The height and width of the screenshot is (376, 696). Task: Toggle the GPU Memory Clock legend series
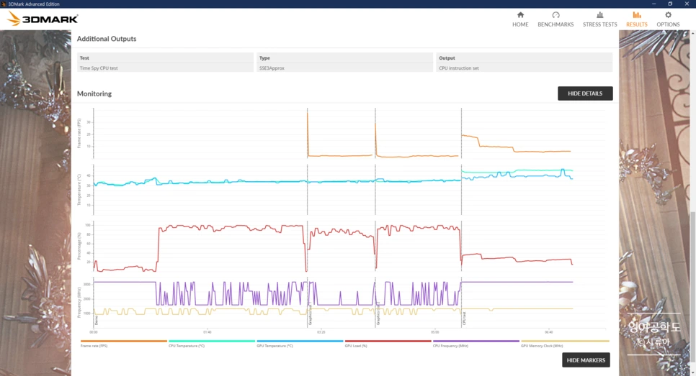(x=565, y=343)
